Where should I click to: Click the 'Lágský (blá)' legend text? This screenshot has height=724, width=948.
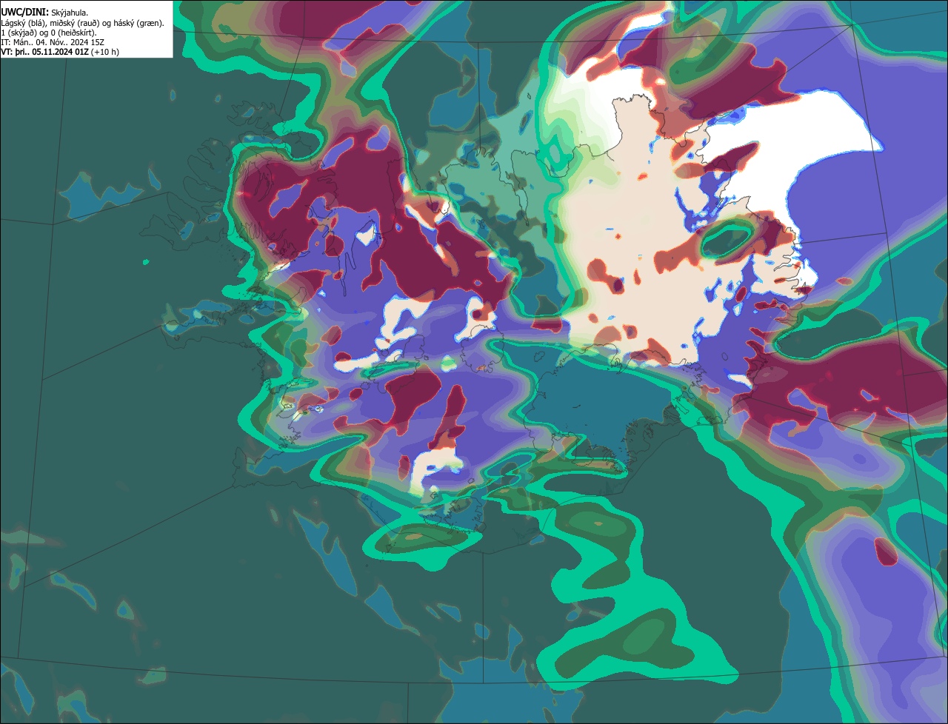click(21, 24)
